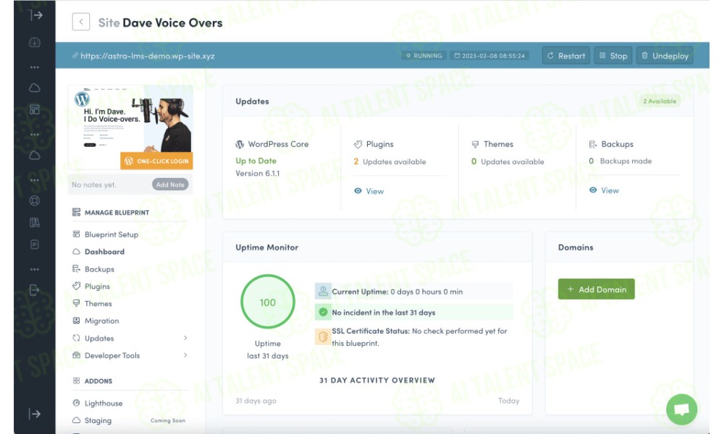The image size is (724, 434).
Task: Click the Restart button
Action: click(566, 56)
